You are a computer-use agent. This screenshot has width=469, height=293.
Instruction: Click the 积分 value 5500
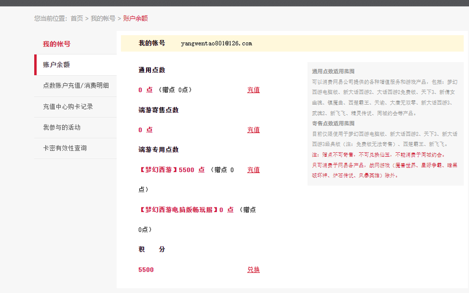tap(146, 270)
